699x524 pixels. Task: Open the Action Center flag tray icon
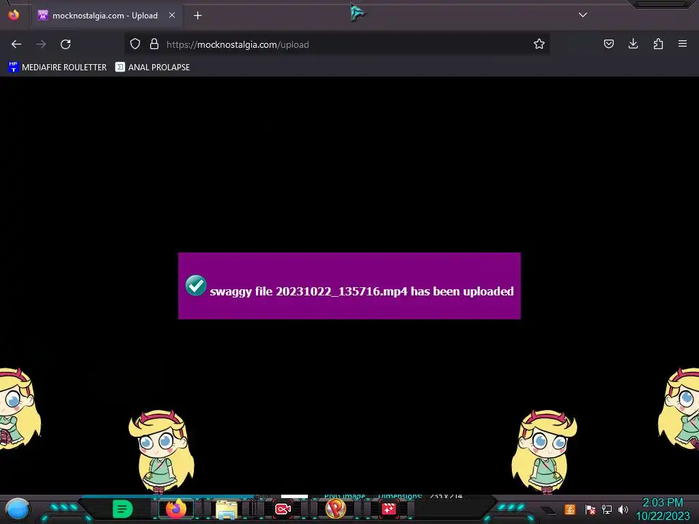590,509
